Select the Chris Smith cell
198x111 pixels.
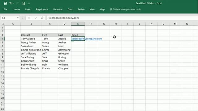31,61
